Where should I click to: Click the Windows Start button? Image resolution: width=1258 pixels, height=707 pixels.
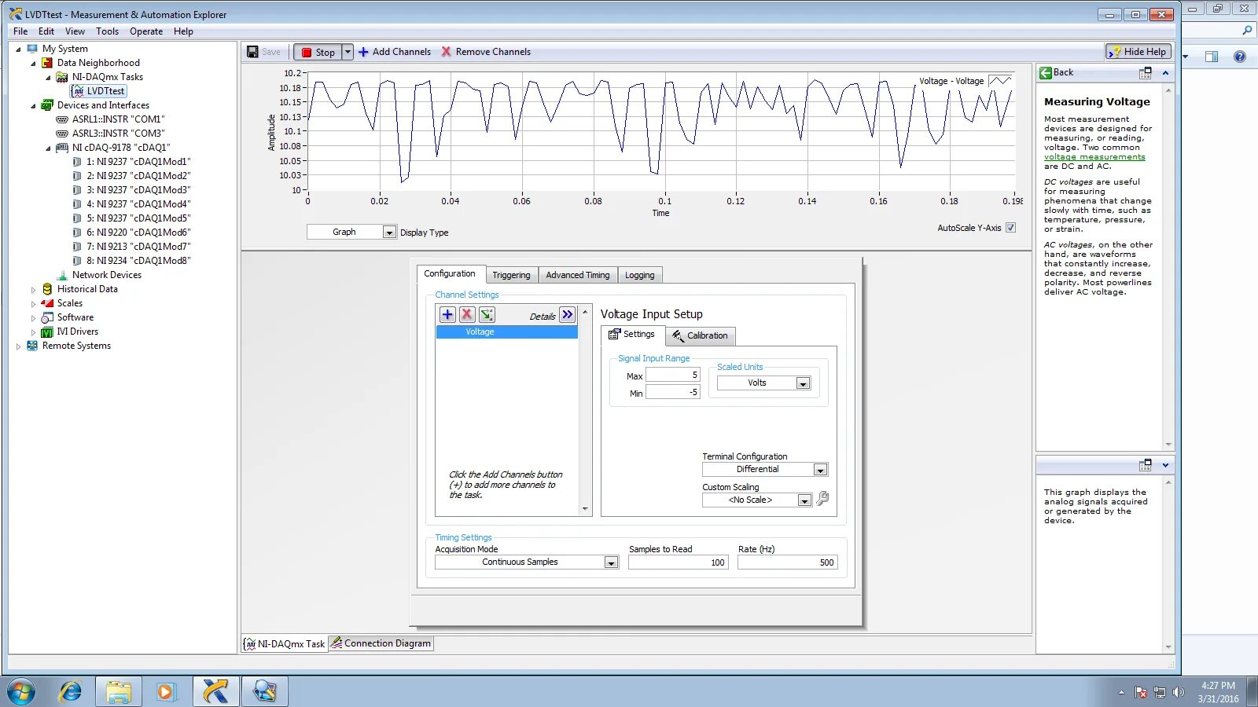click(x=21, y=691)
